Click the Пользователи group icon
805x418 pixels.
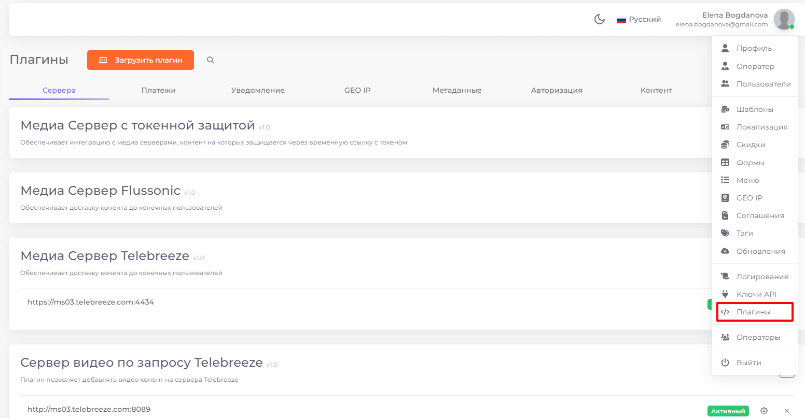click(x=725, y=84)
